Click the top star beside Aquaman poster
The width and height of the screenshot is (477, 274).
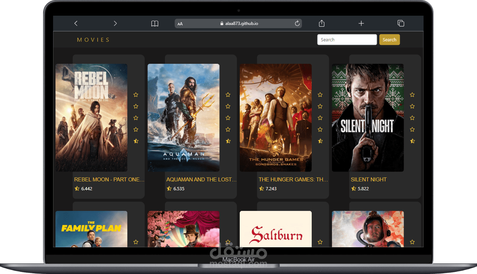tap(228, 95)
